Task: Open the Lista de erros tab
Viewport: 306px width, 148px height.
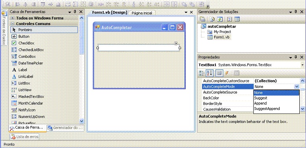Action: click(x=24, y=137)
